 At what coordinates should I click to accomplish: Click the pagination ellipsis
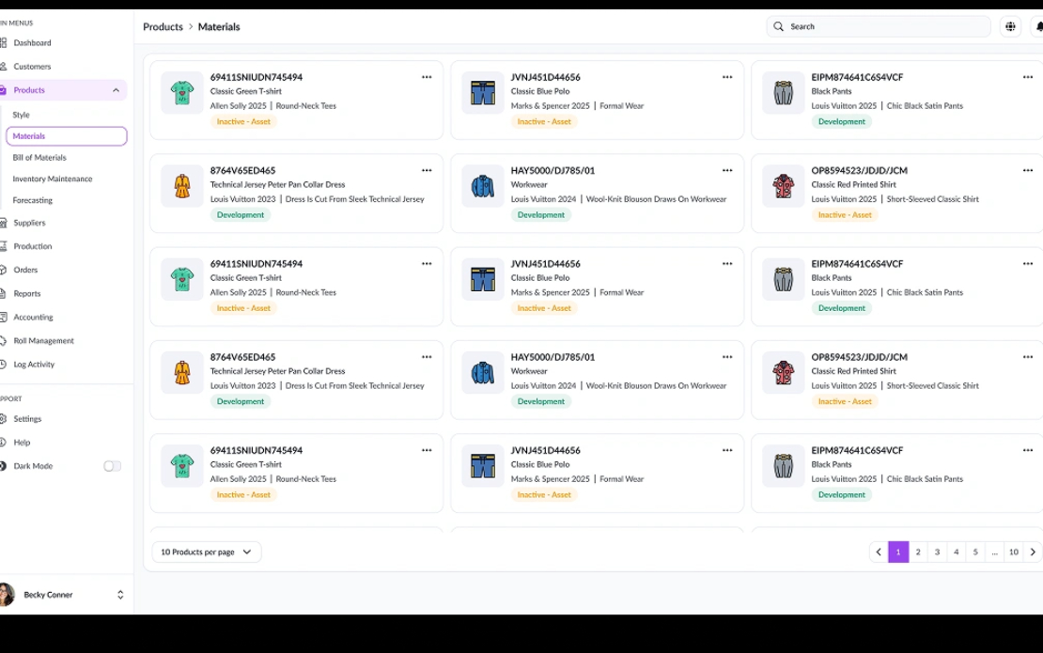(x=994, y=552)
